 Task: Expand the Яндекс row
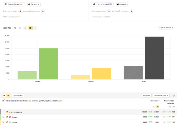point(3,117)
